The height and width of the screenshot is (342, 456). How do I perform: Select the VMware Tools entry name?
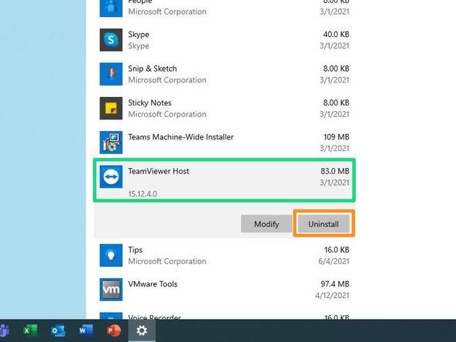pos(153,284)
